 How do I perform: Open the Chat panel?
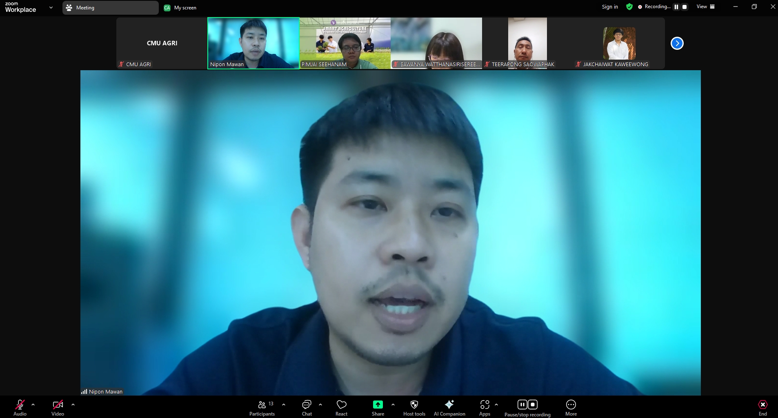coord(307,408)
